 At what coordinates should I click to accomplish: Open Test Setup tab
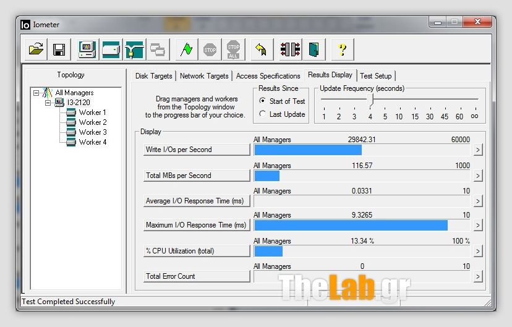[x=376, y=76]
